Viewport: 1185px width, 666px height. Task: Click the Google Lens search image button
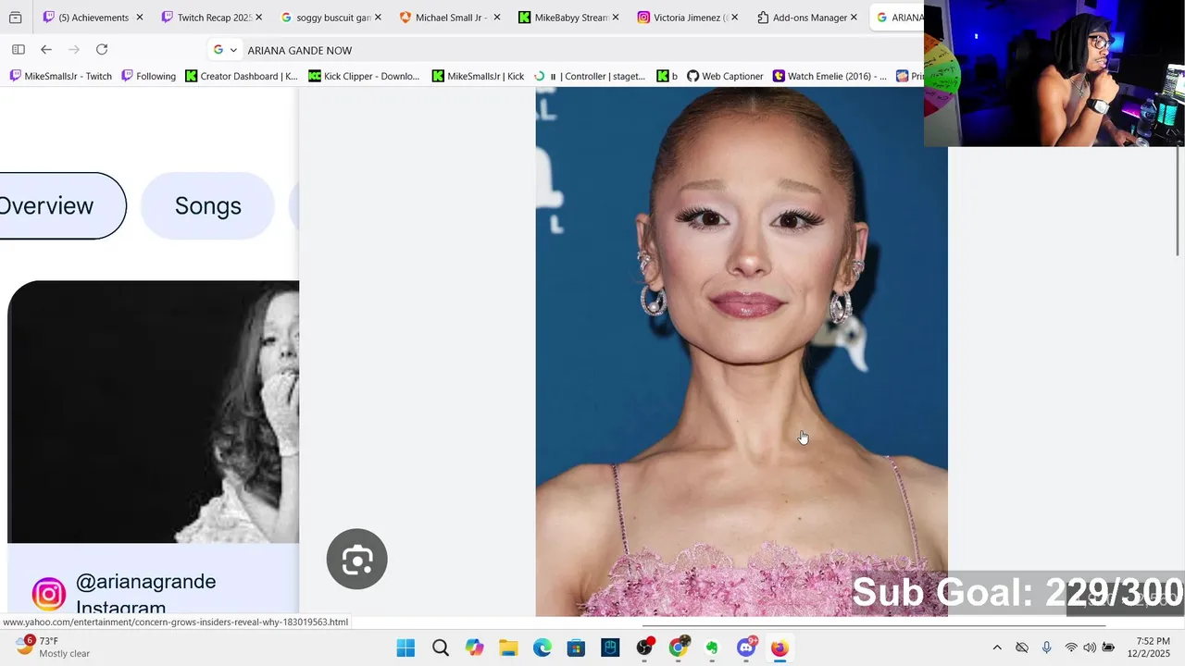(x=356, y=559)
